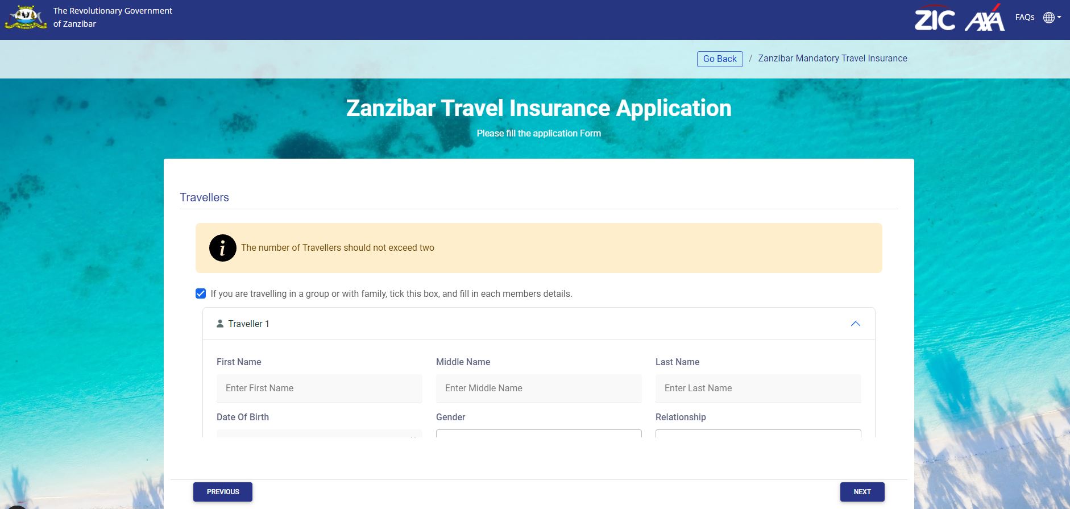The image size is (1070, 509).
Task: Click the person icon beside Traveller 1
Action: (220, 324)
